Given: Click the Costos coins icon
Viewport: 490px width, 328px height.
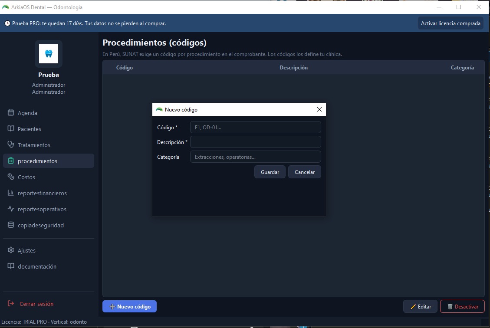Looking at the screenshot, I should 10,177.
